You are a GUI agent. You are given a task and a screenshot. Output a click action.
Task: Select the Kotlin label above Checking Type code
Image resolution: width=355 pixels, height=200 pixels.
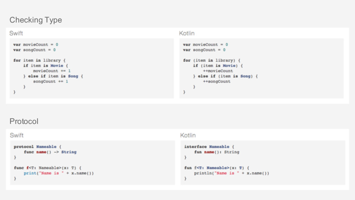coord(187,33)
